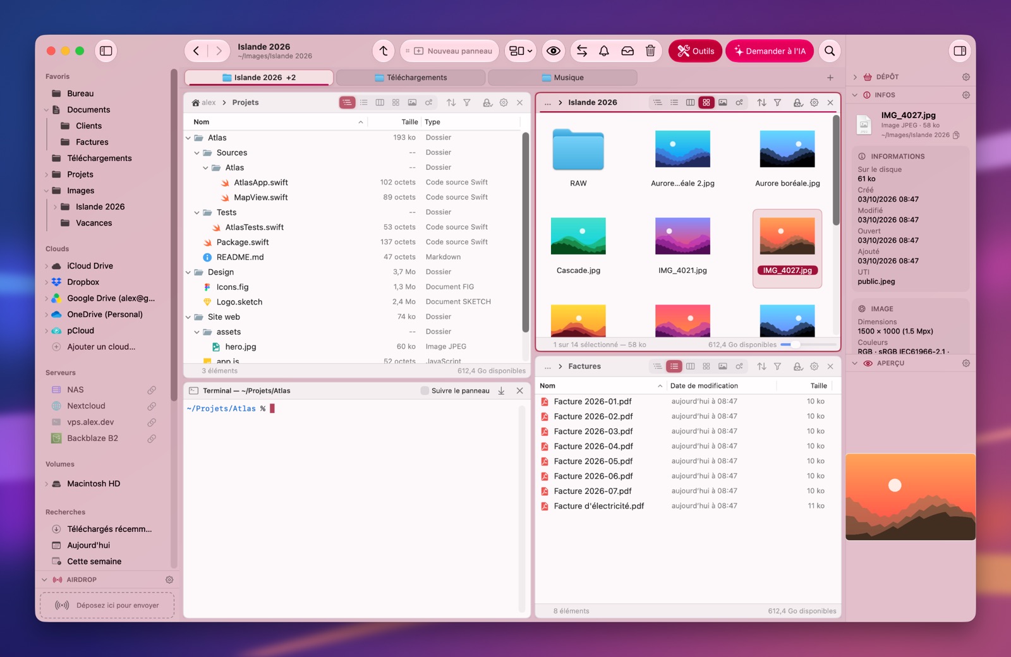Viewport: 1011px width, 657px height.
Task: Open the Outils button
Action: [x=695, y=51]
